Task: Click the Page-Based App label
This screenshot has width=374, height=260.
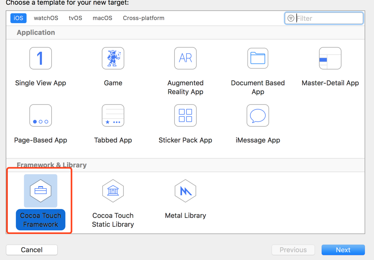Action: point(40,140)
